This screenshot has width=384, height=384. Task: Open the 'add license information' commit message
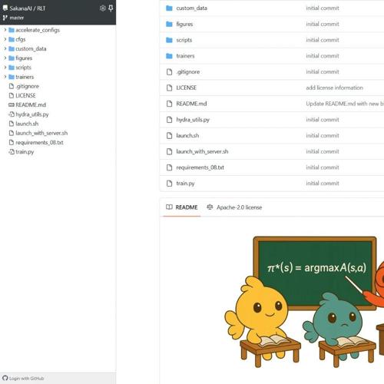point(334,88)
